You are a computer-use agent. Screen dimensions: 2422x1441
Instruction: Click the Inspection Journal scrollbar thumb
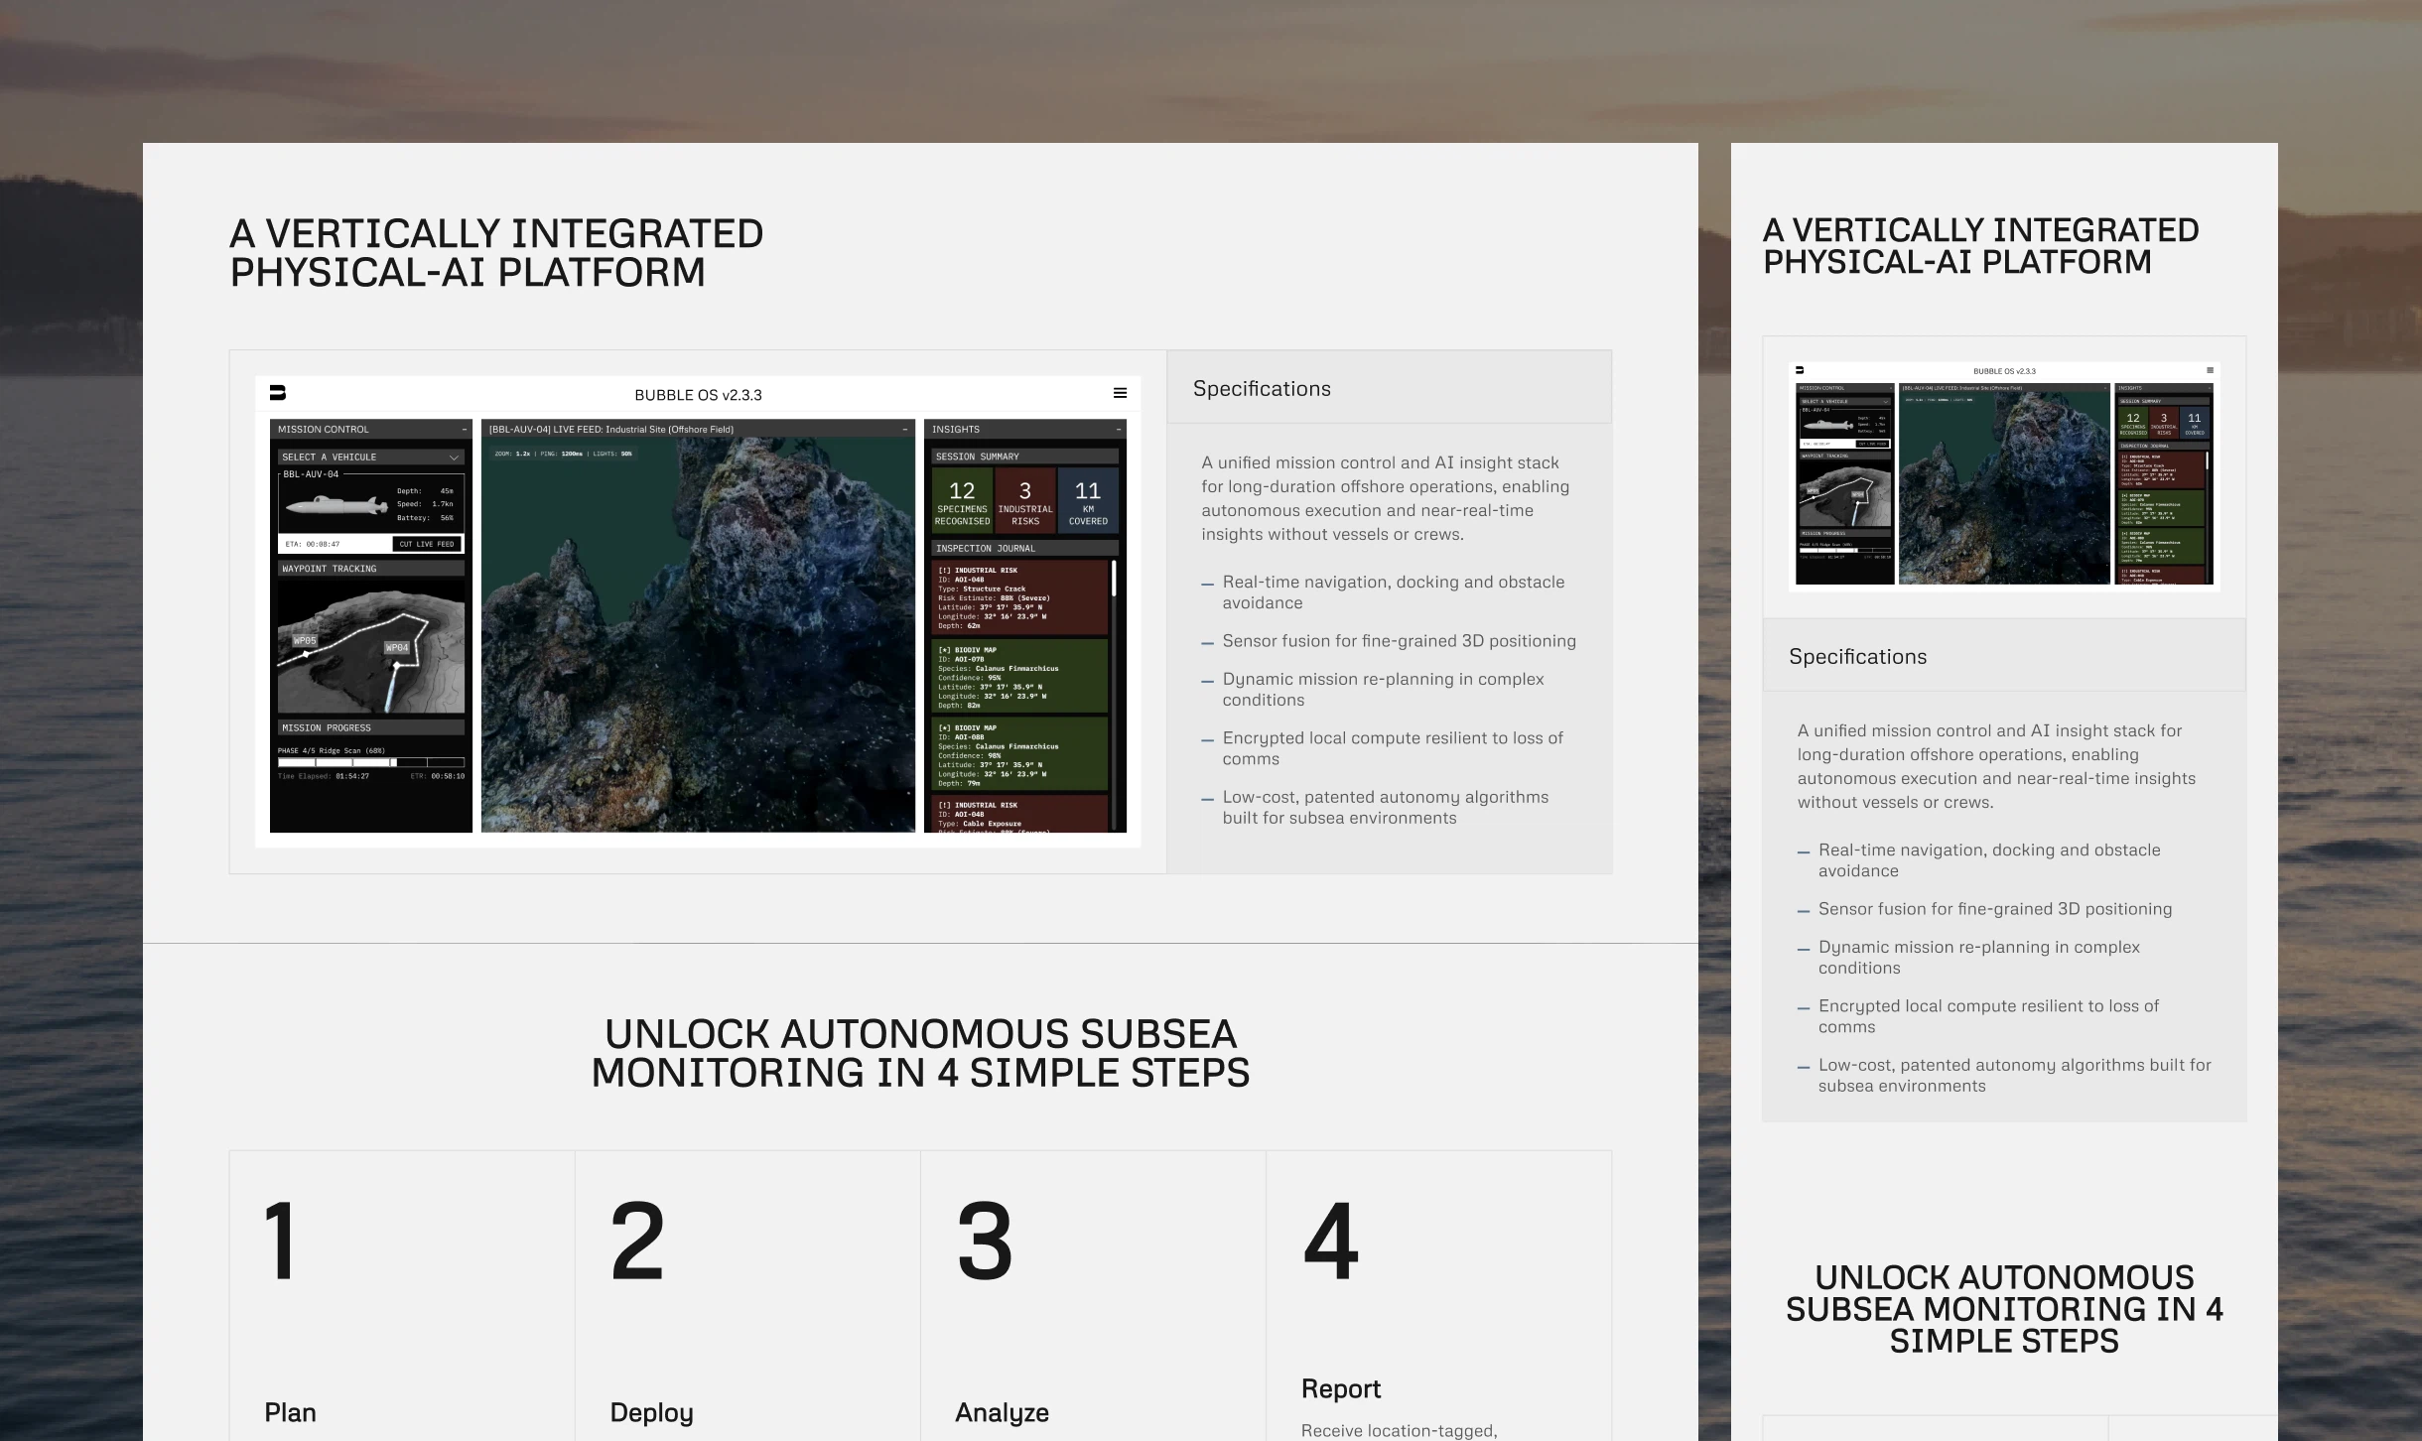pos(1114,579)
